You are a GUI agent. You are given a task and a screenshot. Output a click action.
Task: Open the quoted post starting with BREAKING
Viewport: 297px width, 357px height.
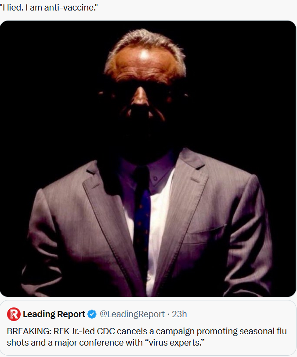[148, 328]
